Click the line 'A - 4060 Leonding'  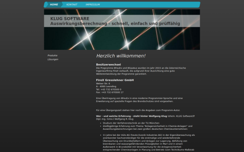pyautogui.click(x=106, y=86)
